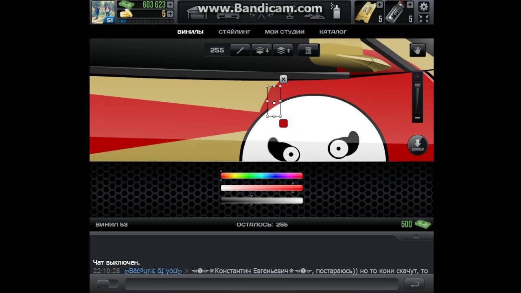The width and height of the screenshot is (521, 293).
Task: Add cash with plus next to 603 623
Action: click(x=170, y=4)
